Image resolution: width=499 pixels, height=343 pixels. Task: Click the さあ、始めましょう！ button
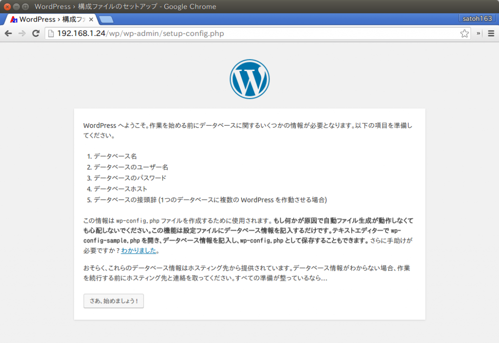pyautogui.click(x=114, y=301)
